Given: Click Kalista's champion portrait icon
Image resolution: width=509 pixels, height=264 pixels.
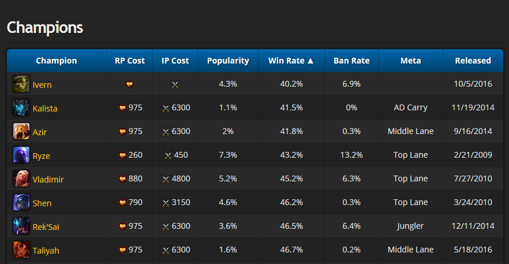Looking at the screenshot, I should click(x=21, y=107).
